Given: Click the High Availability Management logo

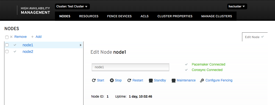Looking at the screenshot, I should point(35,10).
